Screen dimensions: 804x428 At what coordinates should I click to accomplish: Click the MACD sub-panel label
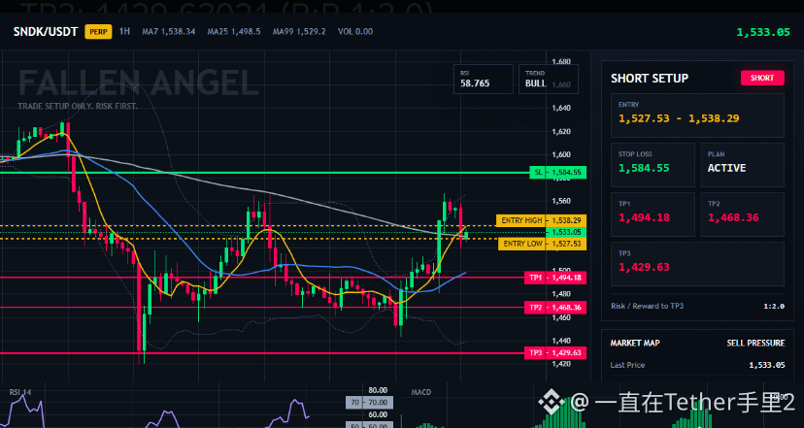click(x=421, y=392)
